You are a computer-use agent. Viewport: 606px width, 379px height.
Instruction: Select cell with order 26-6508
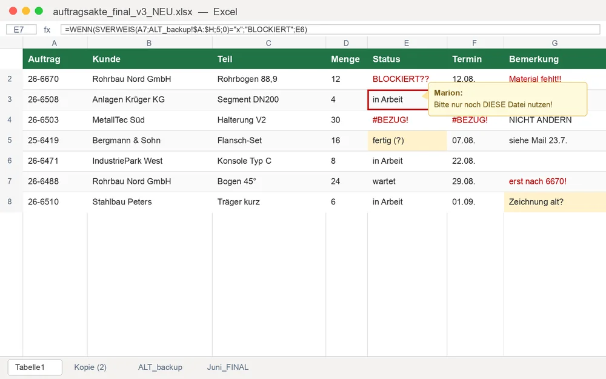[x=55, y=99]
